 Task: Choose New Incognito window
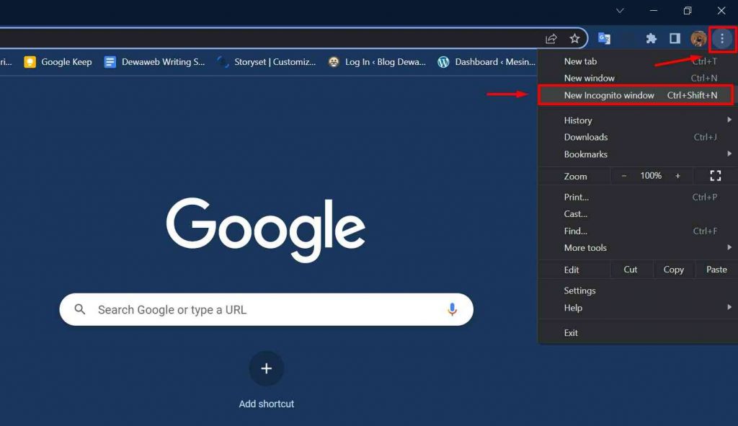click(x=638, y=95)
